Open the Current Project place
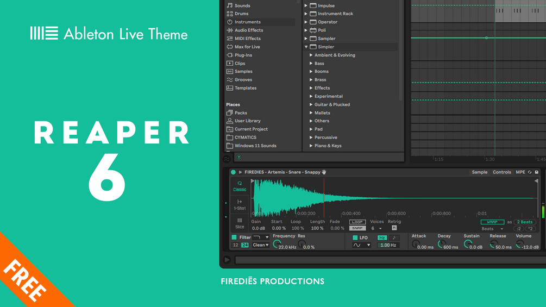 (247, 129)
